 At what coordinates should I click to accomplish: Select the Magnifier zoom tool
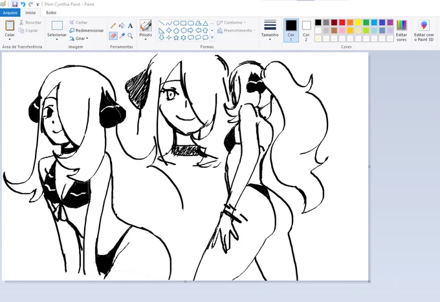pos(130,35)
